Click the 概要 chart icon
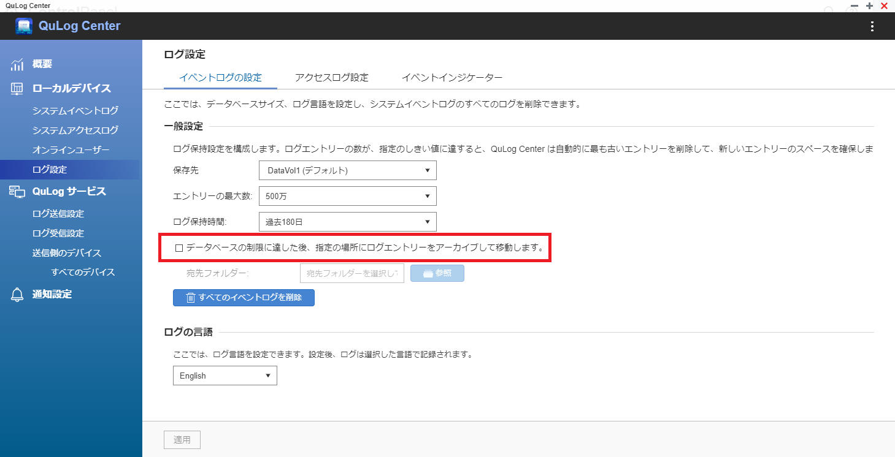Image resolution: width=895 pixels, height=457 pixels. pos(17,64)
